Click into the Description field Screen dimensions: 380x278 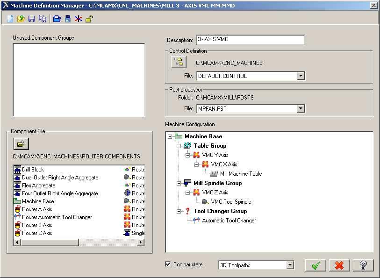pos(251,40)
